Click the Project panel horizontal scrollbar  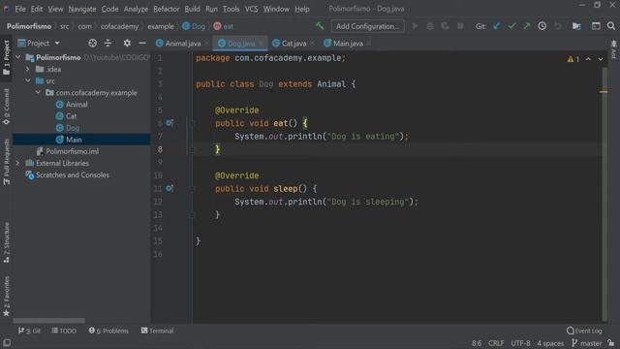[x=49, y=321]
